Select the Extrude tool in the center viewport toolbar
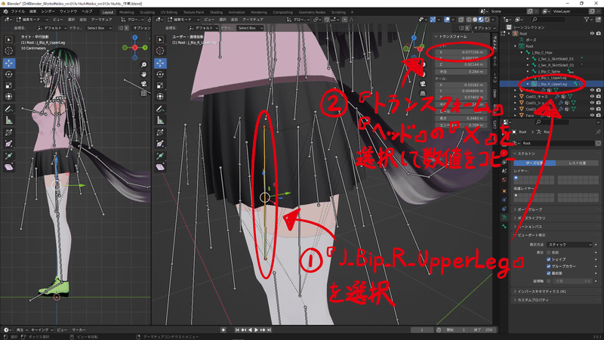 coord(160,156)
